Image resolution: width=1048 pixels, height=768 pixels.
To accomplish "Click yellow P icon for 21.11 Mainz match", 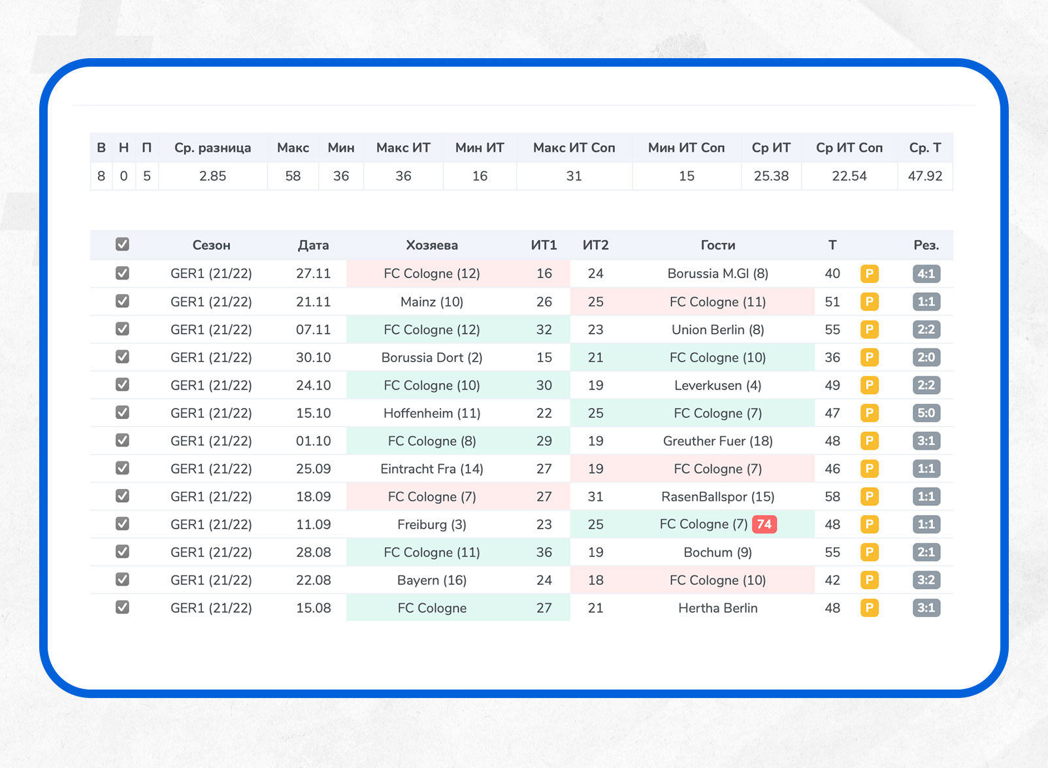I will click(869, 302).
